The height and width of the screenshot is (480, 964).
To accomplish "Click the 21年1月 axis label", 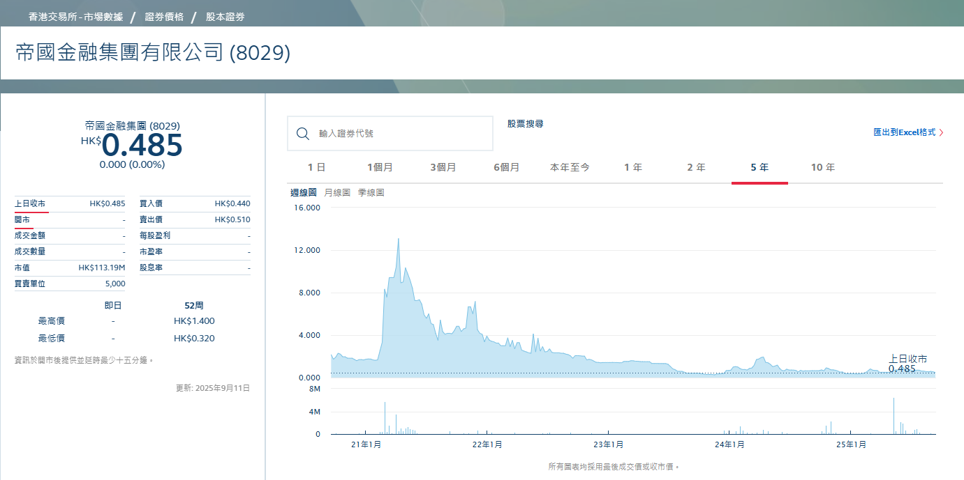I will [x=366, y=444].
